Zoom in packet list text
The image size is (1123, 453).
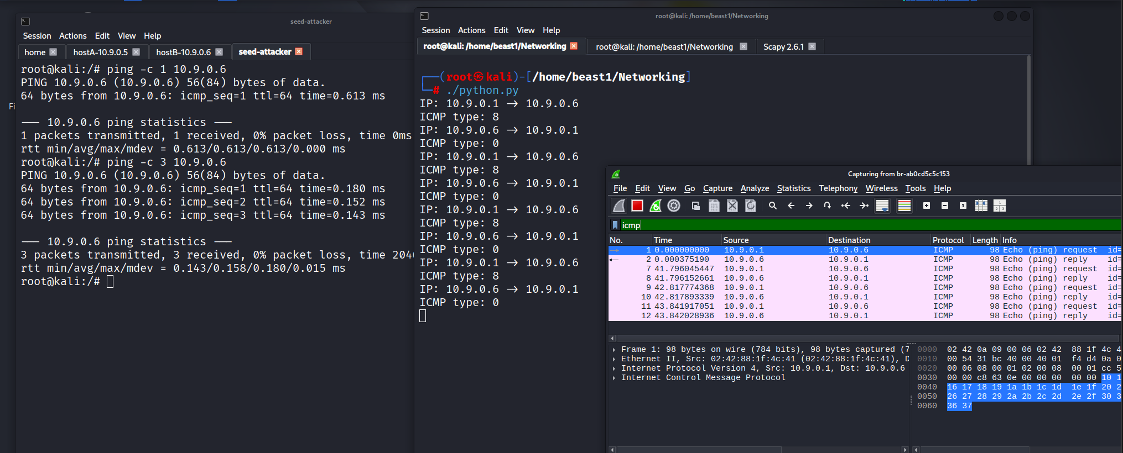tap(927, 206)
